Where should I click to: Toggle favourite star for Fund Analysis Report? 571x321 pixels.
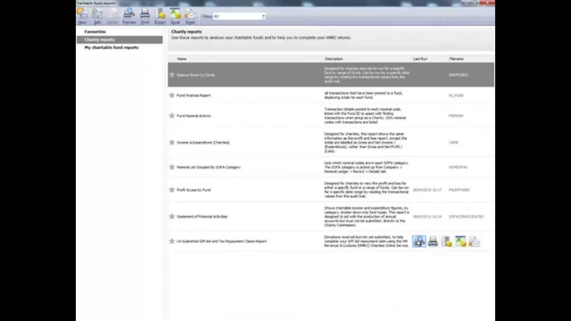(172, 95)
